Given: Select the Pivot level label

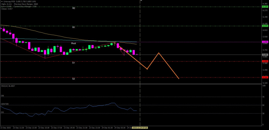Looking at the screenshot, I should point(74,43).
